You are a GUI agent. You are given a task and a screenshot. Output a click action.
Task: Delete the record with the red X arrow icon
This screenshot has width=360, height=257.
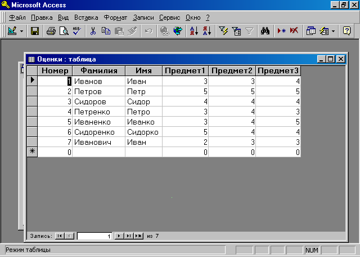pyautogui.click(x=294, y=31)
